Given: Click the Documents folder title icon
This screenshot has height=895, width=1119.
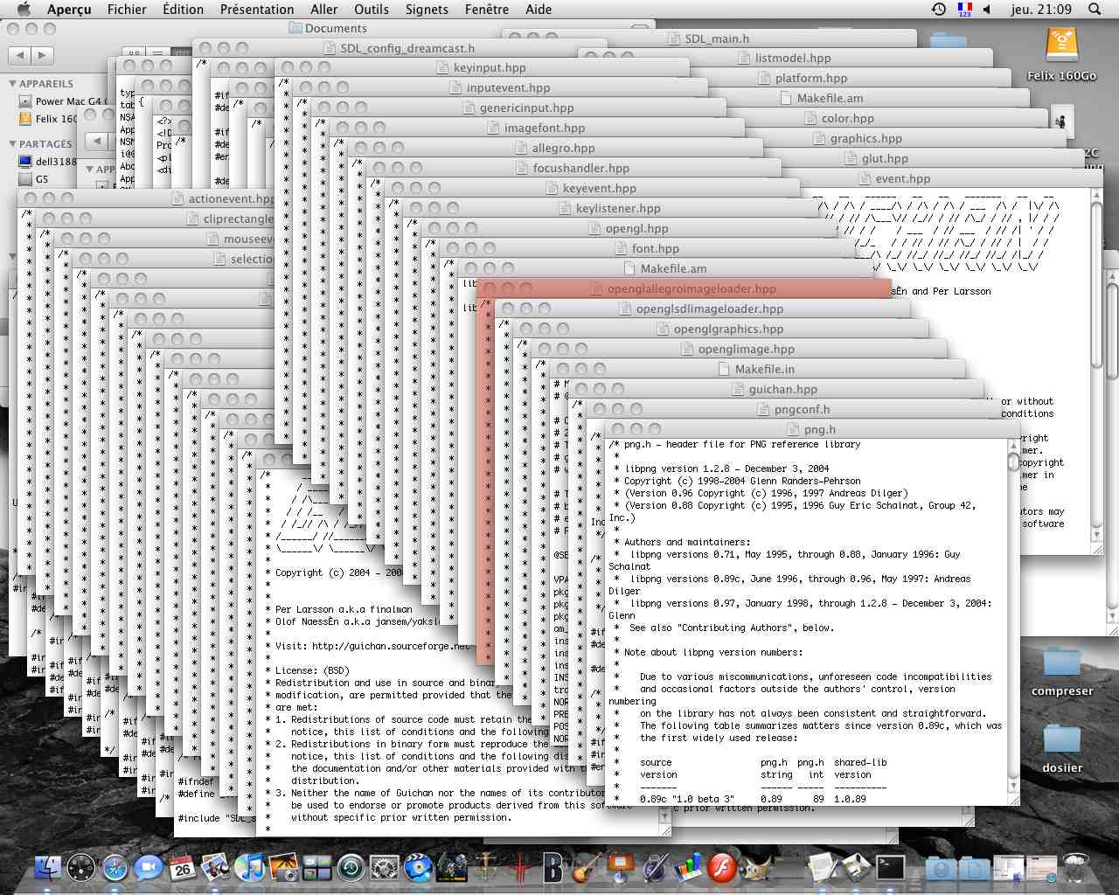Looking at the screenshot, I should point(295,28).
